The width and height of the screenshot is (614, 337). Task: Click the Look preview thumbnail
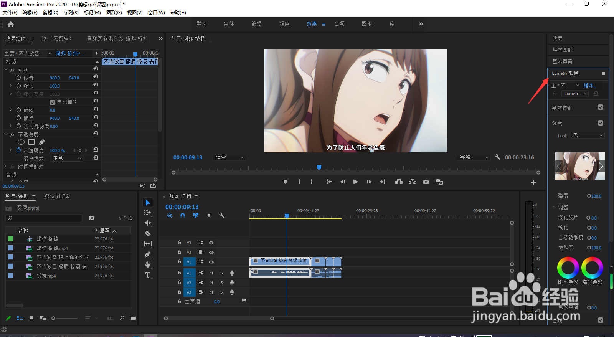(x=580, y=166)
